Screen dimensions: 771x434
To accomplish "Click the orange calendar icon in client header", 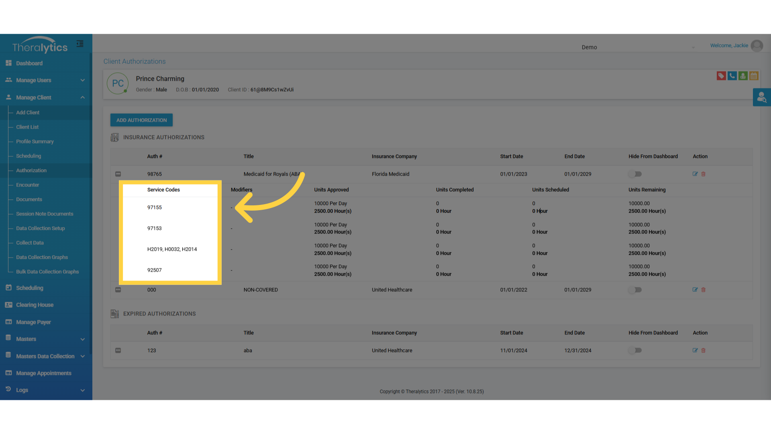I will tap(754, 76).
